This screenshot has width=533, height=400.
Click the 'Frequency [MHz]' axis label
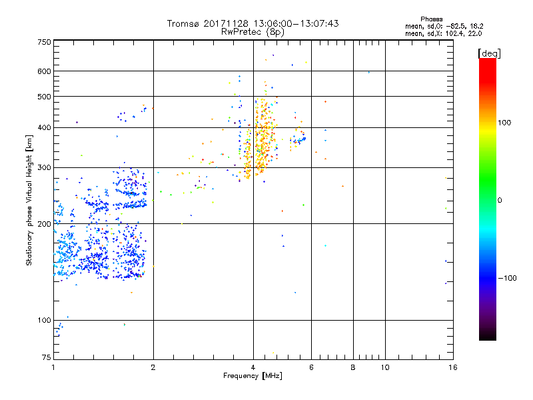click(x=253, y=376)
